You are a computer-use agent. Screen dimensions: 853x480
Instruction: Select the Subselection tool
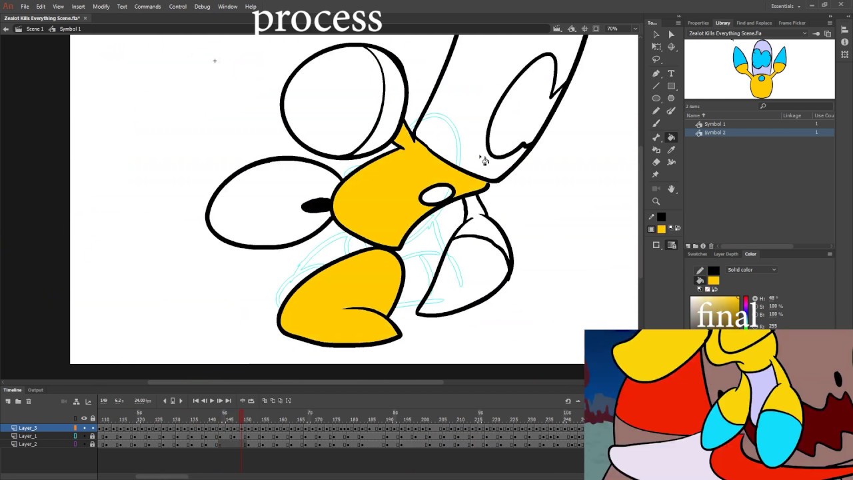click(671, 34)
